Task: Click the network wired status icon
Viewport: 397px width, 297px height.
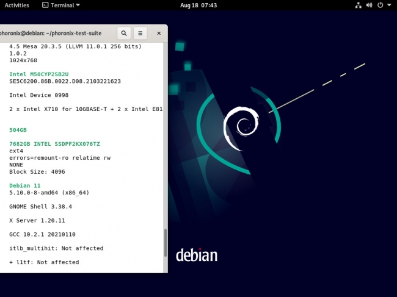Action: click(x=358, y=5)
